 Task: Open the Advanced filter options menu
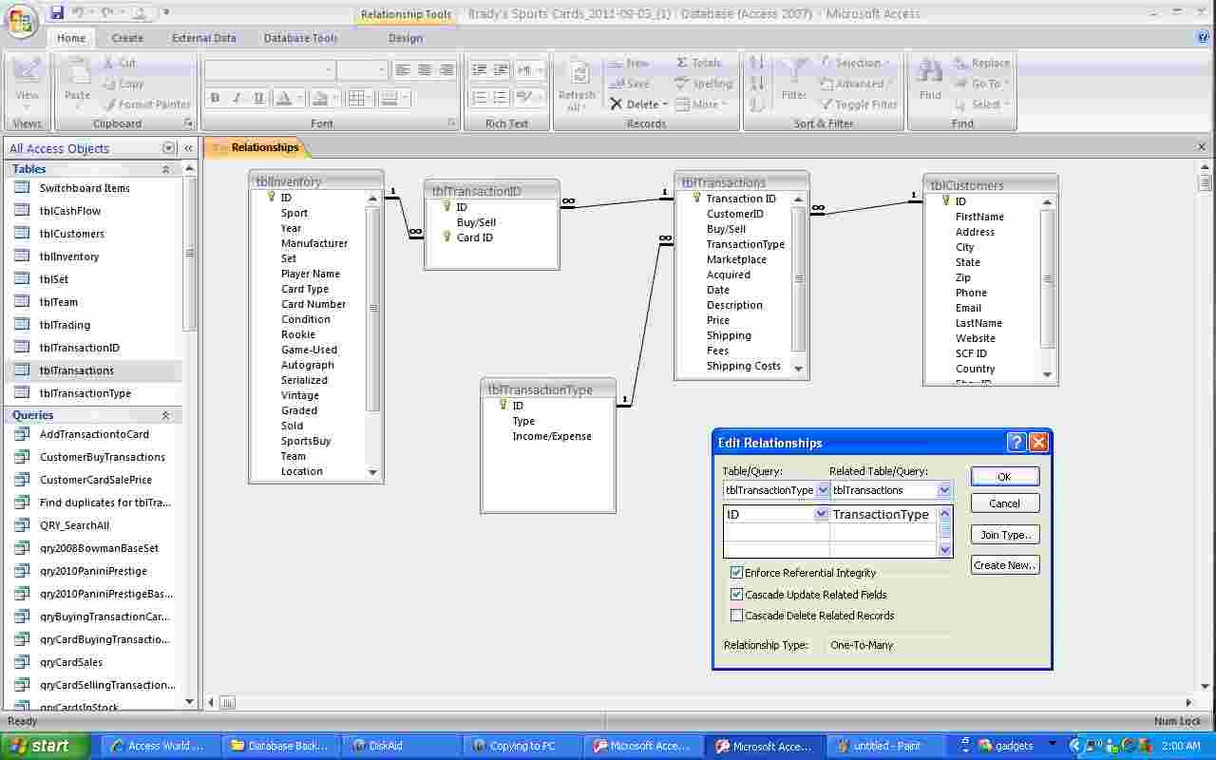click(x=855, y=84)
